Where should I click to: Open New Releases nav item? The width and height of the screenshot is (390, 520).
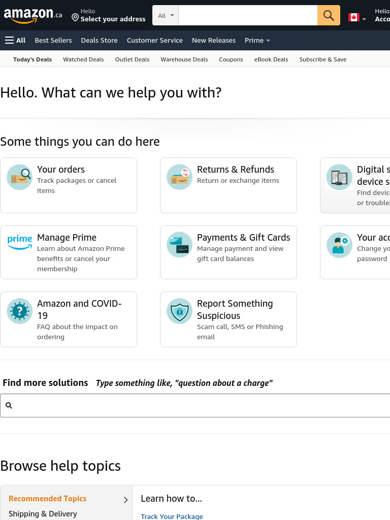click(x=214, y=41)
